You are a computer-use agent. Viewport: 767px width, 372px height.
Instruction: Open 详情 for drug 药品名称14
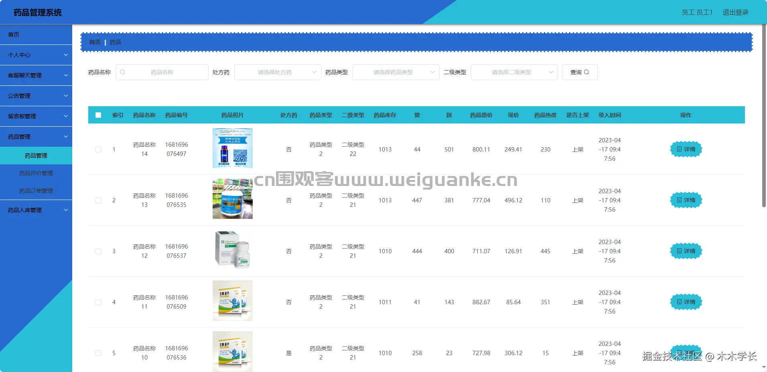pyautogui.click(x=686, y=149)
